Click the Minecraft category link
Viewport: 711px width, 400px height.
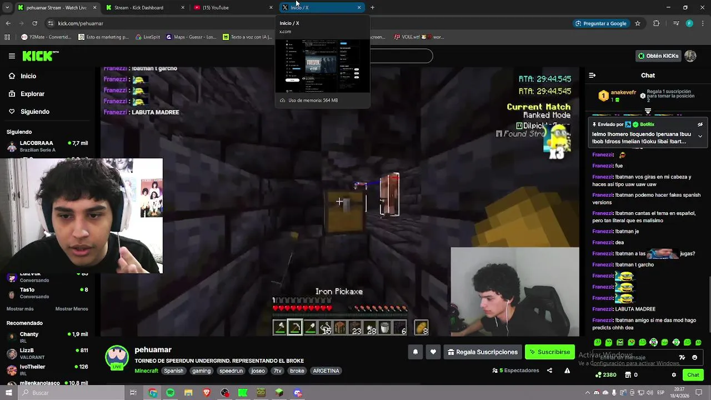[x=146, y=371]
